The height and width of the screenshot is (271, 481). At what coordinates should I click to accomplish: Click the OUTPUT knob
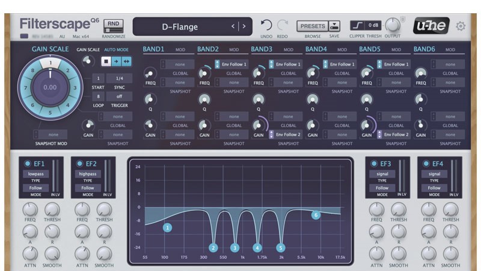pyautogui.click(x=393, y=25)
